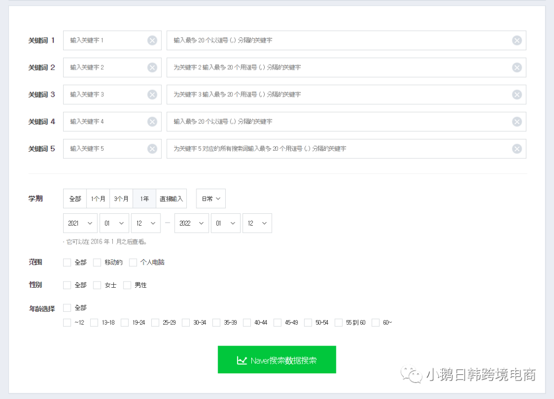Image resolution: width=554 pixels, height=399 pixels.
Task: Clear keyword 5 input using its X icon
Action: 152,149
